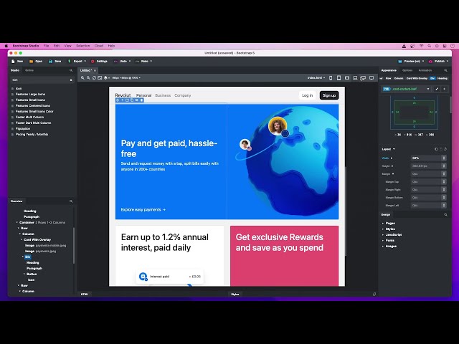Open the Settings gear in toolbar
This screenshot has width=459, height=344.
[93, 62]
